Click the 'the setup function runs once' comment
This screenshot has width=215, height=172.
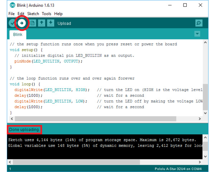[x=94, y=44]
